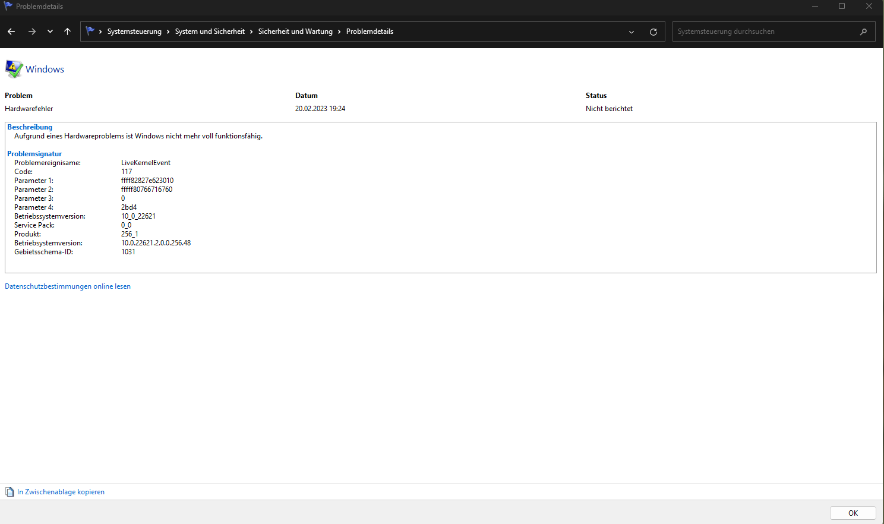This screenshot has height=524, width=884.
Task: Expand the chevron before Systemsteuerung
Action: point(100,31)
